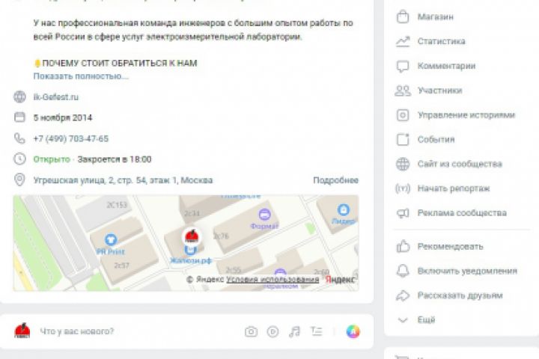Viewport: 539px width, 359px height.
Task: Open Управление историями
Action: (x=466, y=115)
